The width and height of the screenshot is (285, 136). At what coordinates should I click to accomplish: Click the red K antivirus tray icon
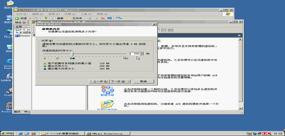269,134
